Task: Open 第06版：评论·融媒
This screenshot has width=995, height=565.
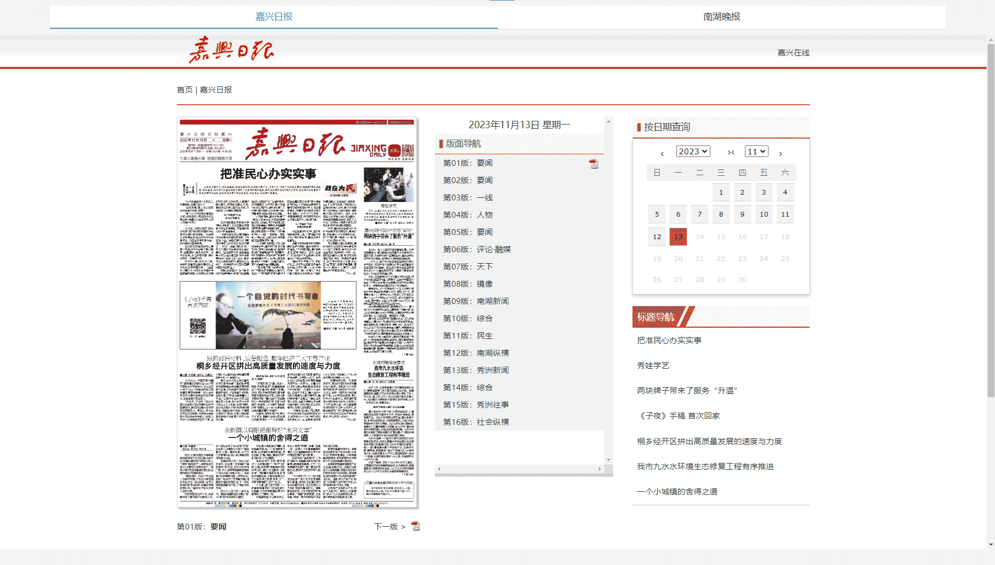Action: tap(477, 249)
